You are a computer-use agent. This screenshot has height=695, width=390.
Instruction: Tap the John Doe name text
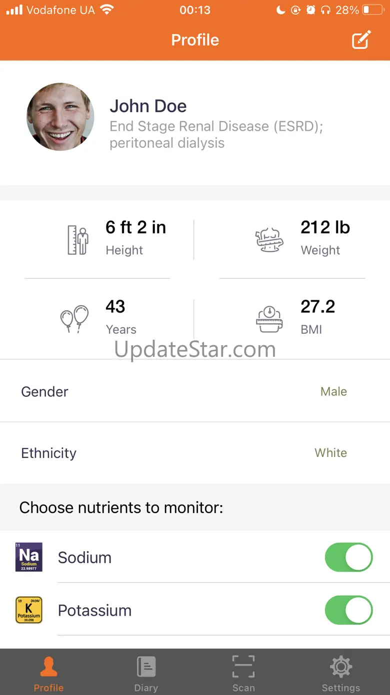pyautogui.click(x=148, y=106)
